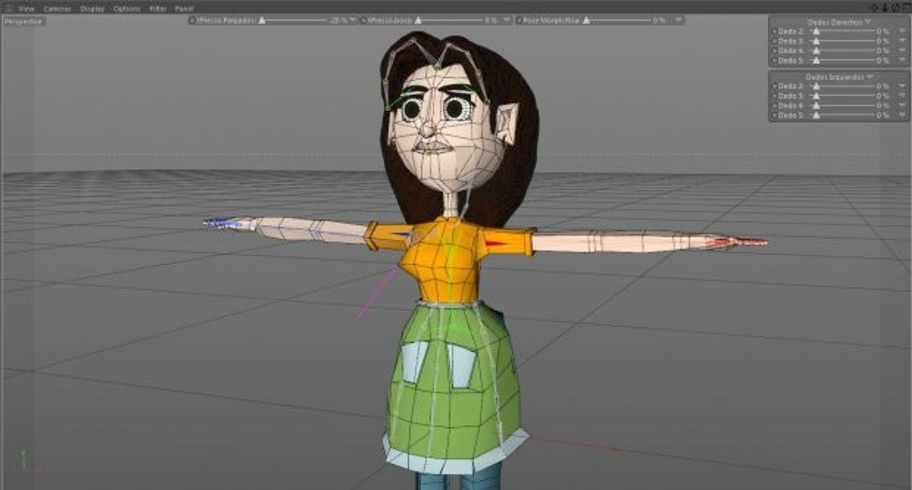Click the 0 % value of Dedo 5 in Dedos Izquierdos
This screenshot has height=490, width=912.
pos(883,115)
